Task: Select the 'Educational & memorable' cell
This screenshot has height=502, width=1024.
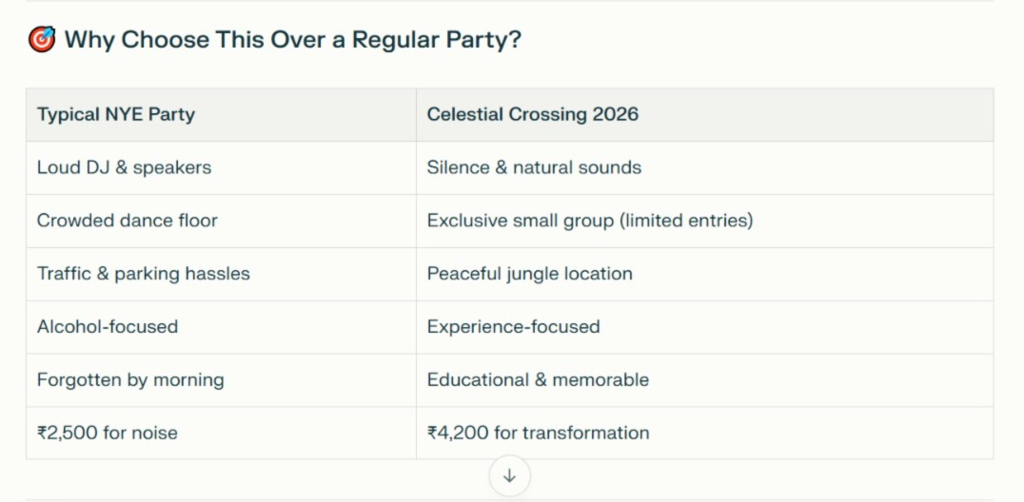Action: [x=538, y=380]
